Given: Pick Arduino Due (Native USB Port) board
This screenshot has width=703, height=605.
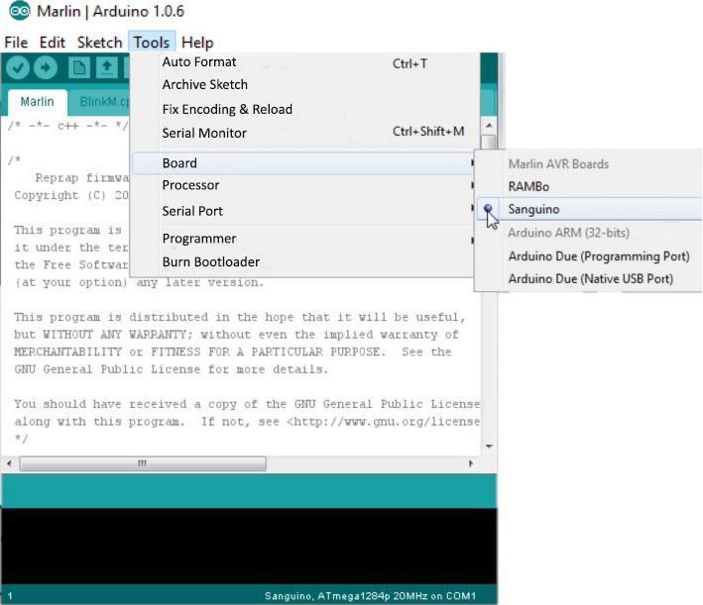Looking at the screenshot, I should (x=590, y=279).
